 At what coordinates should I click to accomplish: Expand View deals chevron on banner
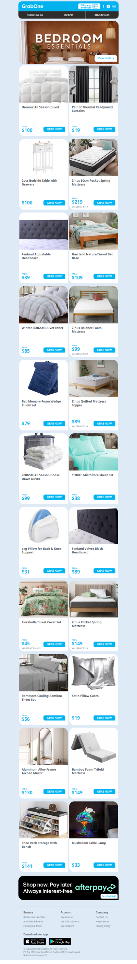[x=106, y=58]
